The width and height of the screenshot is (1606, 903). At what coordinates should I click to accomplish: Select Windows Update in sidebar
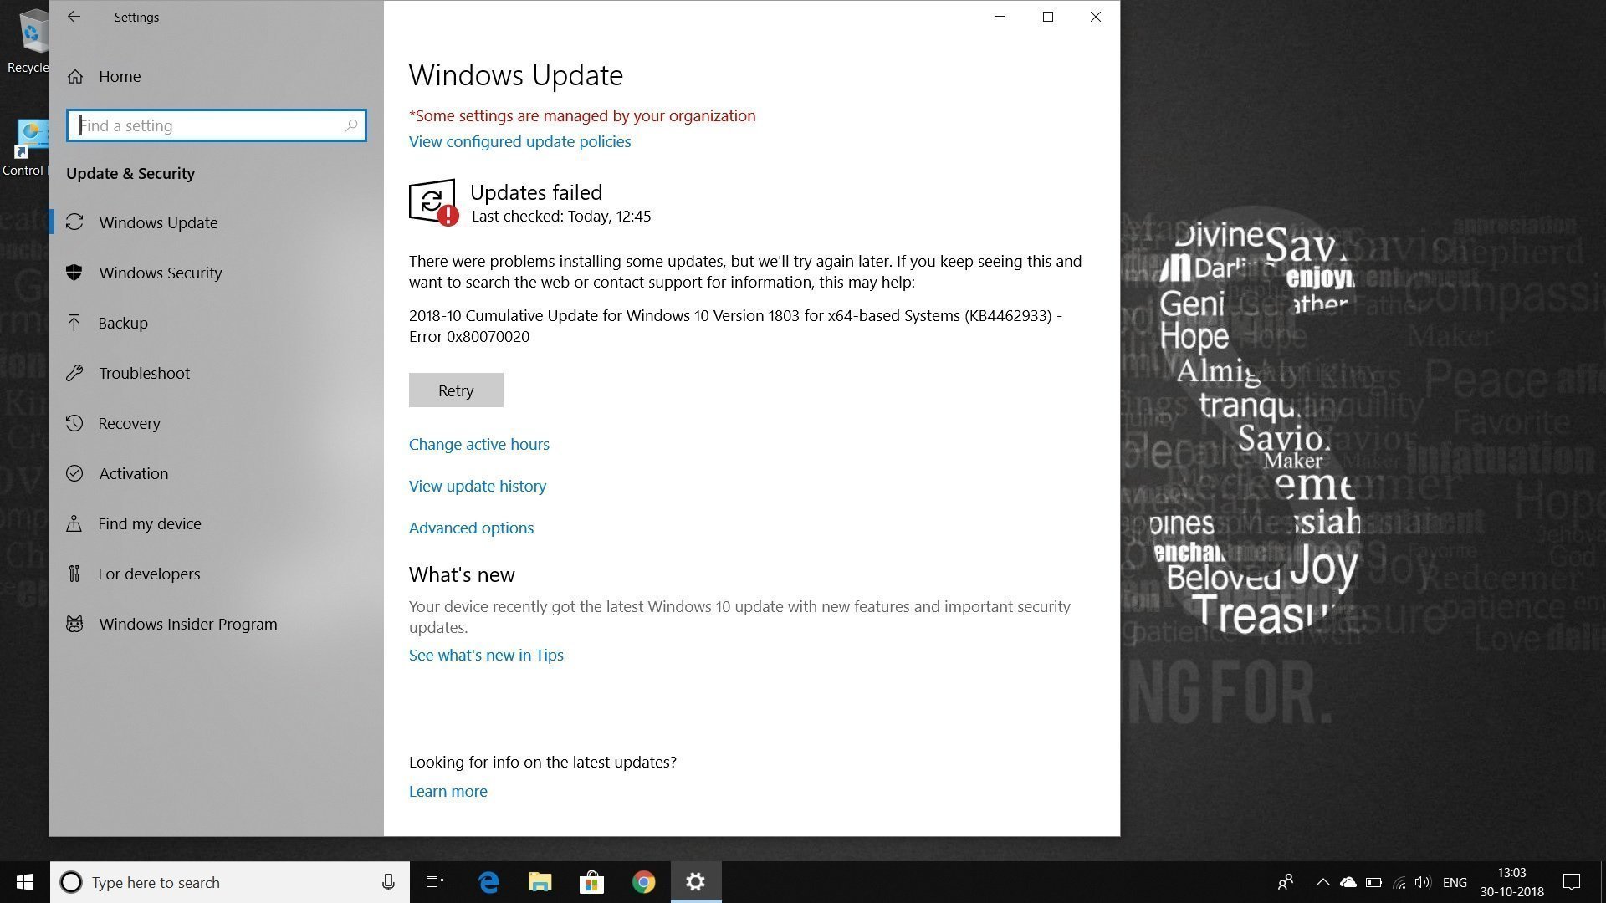coord(216,222)
